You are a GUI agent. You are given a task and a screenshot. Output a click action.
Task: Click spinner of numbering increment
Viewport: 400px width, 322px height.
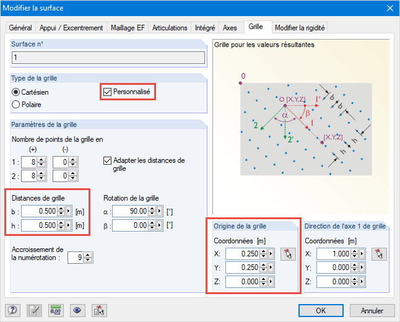87,258
